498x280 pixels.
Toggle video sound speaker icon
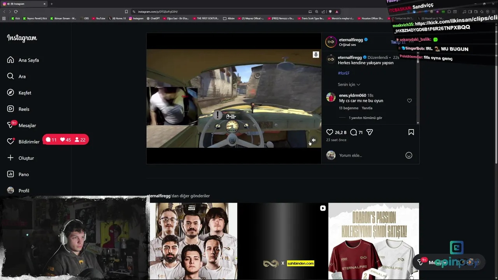(x=314, y=140)
